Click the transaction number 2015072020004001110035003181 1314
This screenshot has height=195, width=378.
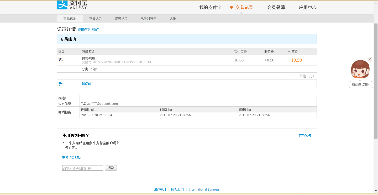(x=122, y=62)
